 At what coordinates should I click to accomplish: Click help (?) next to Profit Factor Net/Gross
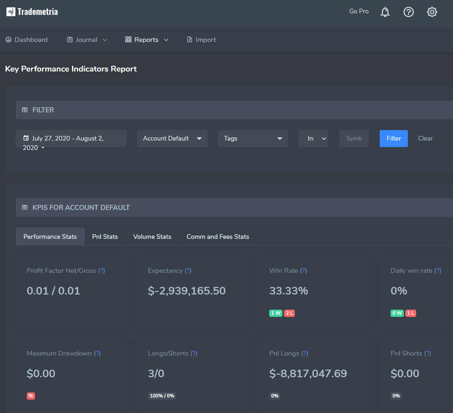pyautogui.click(x=102, y=271)
